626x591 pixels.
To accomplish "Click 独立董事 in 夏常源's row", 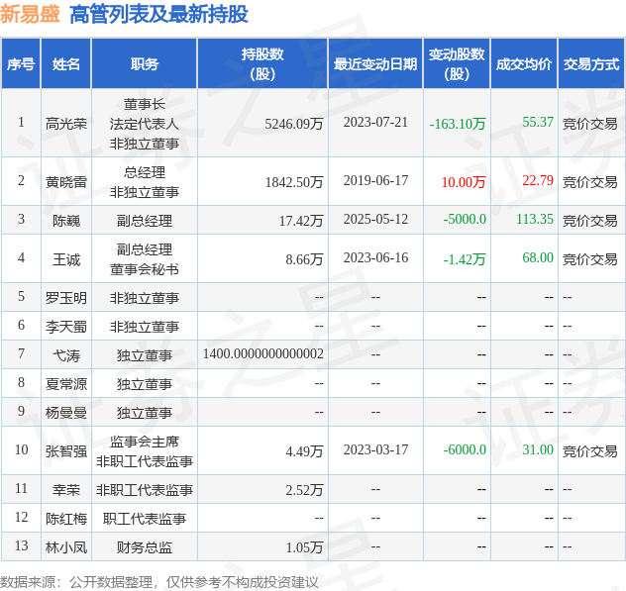I will (x=145, y=384).
